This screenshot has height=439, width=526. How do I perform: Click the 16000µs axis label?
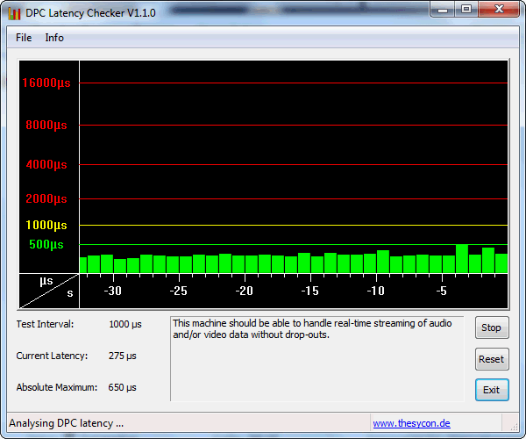click(x=46, y=83)
